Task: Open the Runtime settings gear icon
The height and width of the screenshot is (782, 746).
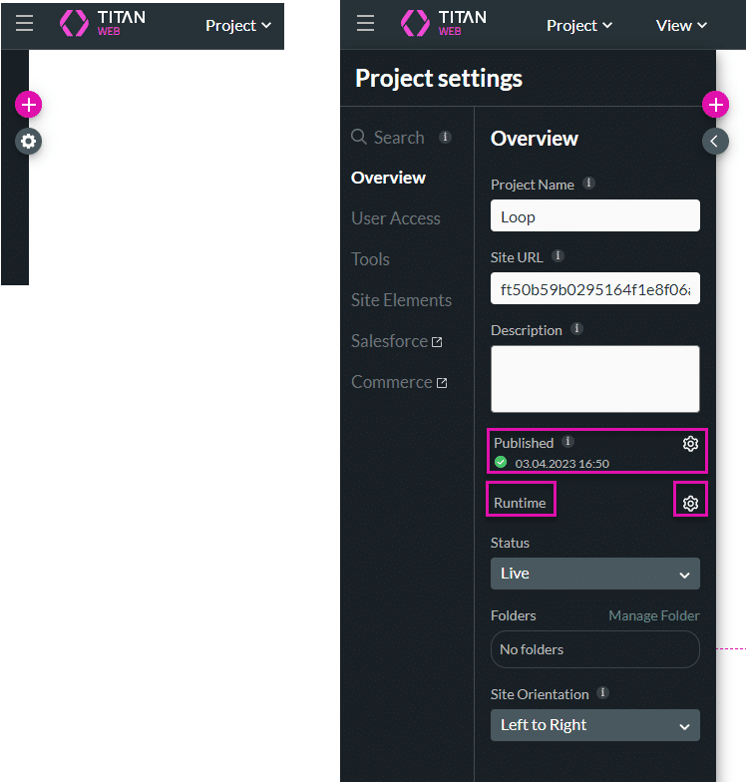Action: (690, 504)
